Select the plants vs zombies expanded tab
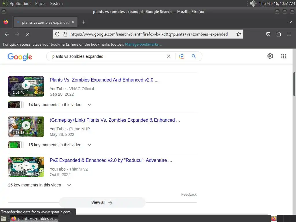This screenshot has width=296, height=222. [45, 22]
